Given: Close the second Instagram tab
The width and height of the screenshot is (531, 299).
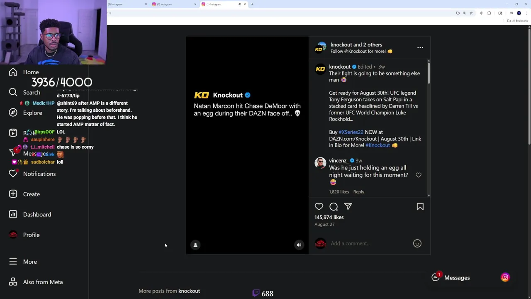Looking at the screenshot, I should (195, 4).
